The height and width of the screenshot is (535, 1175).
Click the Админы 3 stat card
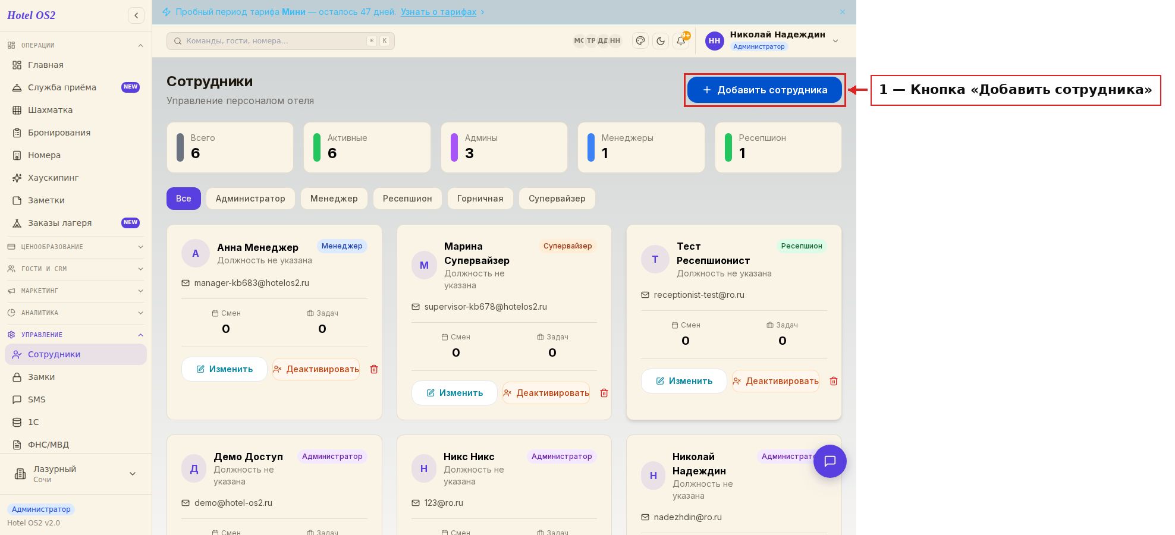click(x=504, y=147)
